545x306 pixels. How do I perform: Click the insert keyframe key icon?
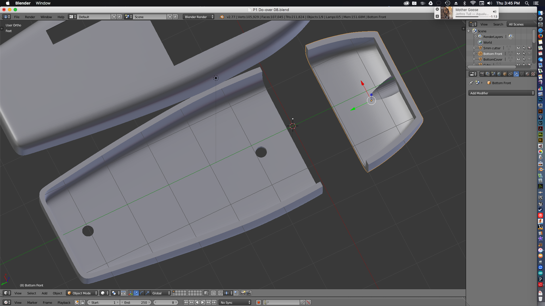pyautogui.click(x=303, y=302)
